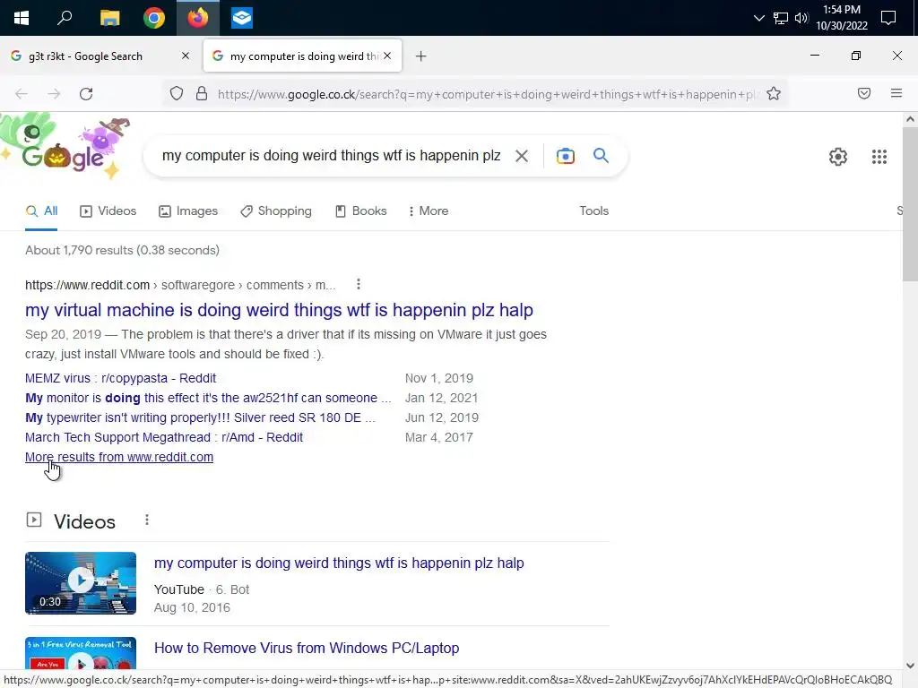
Task: Open File Explorer from the taskbar
Action: (x=109, y=18)
